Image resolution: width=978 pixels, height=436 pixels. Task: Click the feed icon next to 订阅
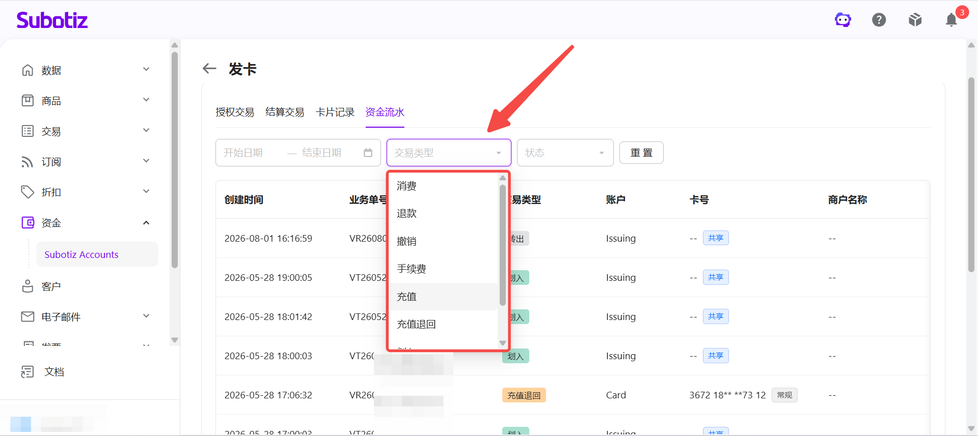(x=28, y=161)
